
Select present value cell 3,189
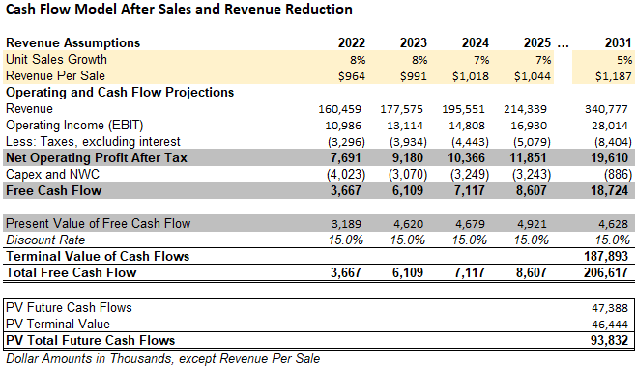(x=346, y=224)
